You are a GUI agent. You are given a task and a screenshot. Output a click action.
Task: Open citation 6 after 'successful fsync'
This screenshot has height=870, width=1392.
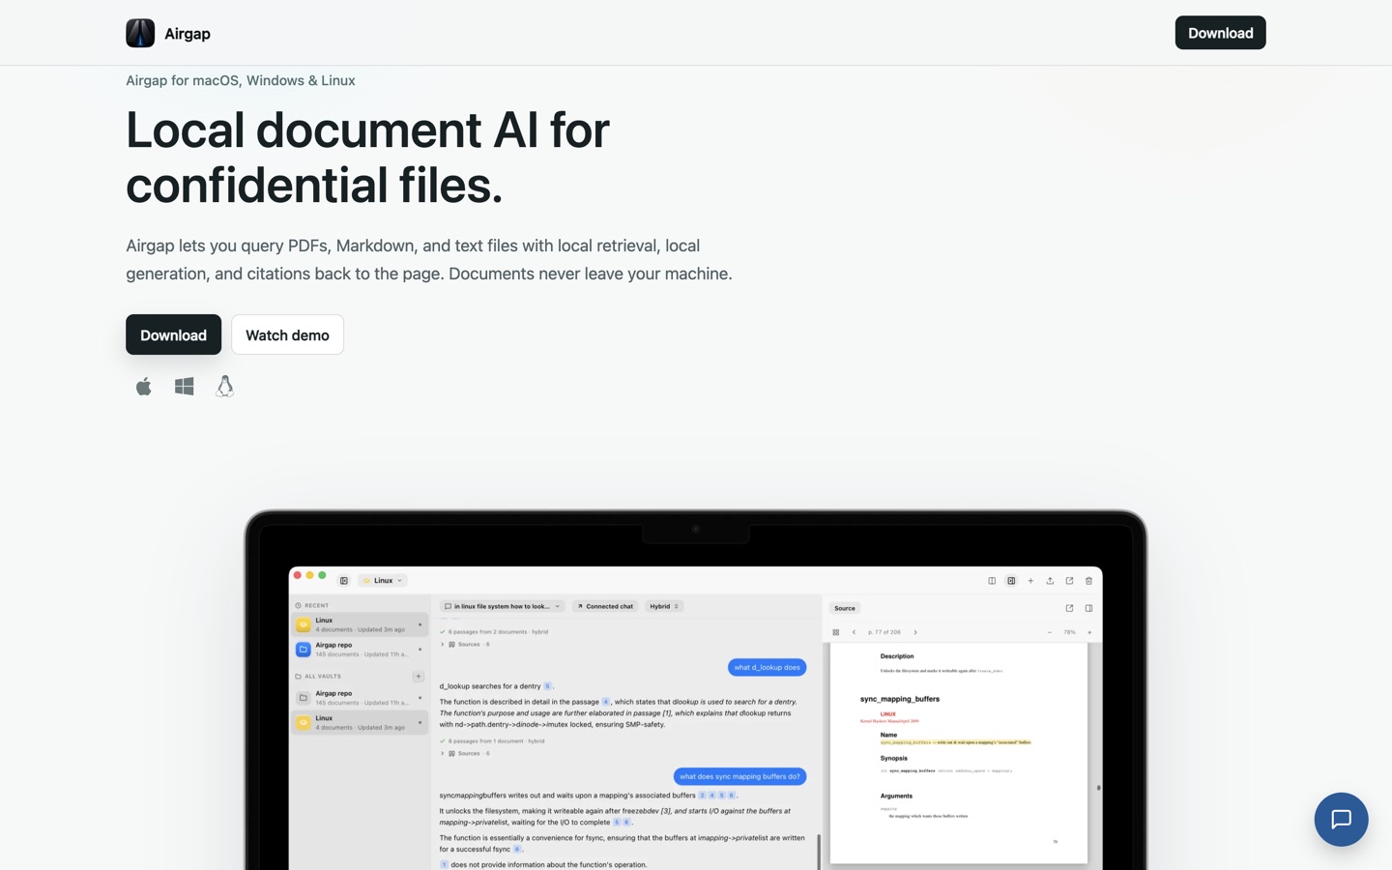[517, 850]
